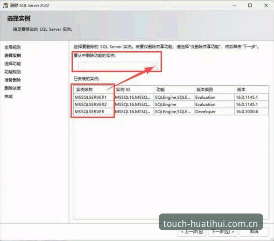
Task: Select the MSSQLSERVER1 instance row
Action: tap(171, 97)
